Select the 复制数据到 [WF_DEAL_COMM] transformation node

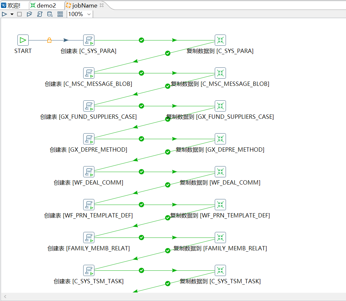click(x=220, y=172)
